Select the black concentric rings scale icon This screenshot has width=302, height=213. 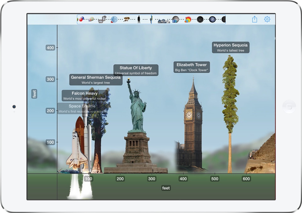point(200,19)
